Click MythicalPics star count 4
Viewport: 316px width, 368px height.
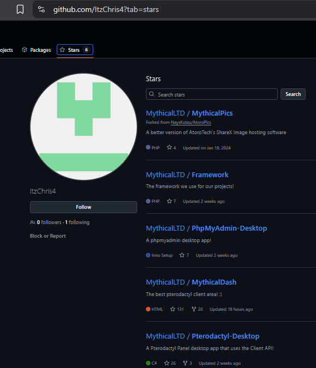[x=172, y=148]
